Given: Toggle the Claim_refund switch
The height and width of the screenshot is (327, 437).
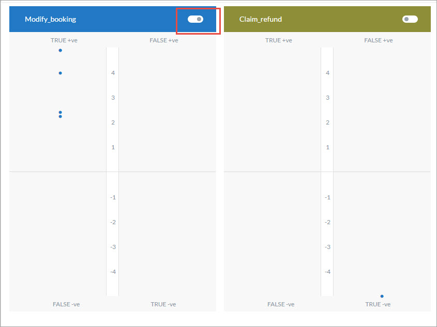Looking at the screenshot, I should pyautogui.click(x=410, y=19).
